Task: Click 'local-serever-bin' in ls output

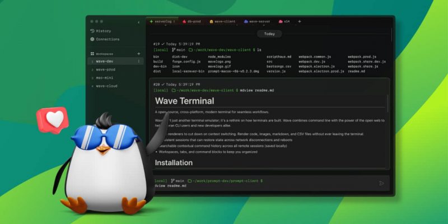Action: coord(188,71)
